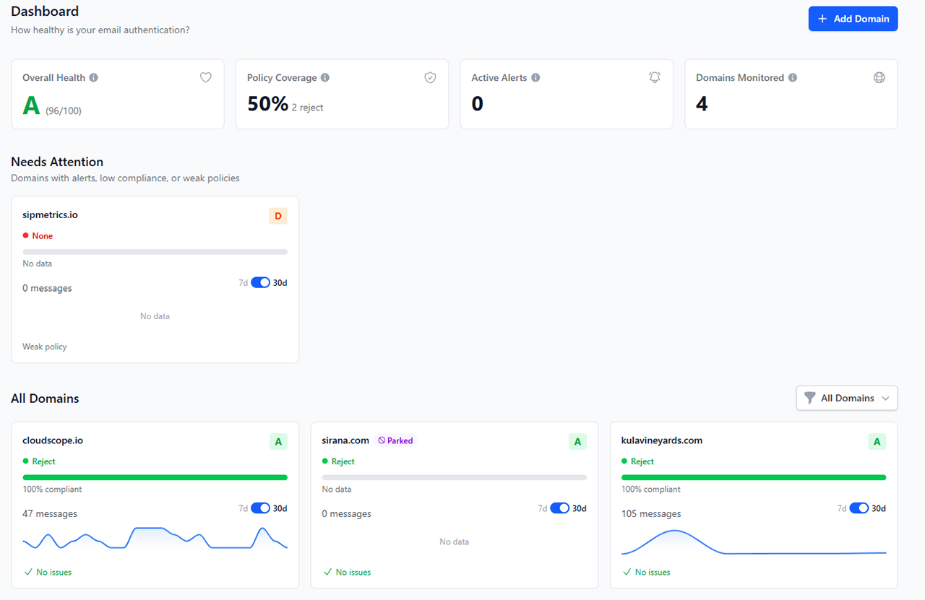Image resolution: width=925 pixels, height=600 pixels.
Task: Click the checkmark icon on cloudscope.io No issues
Action: tap(28, 572)
